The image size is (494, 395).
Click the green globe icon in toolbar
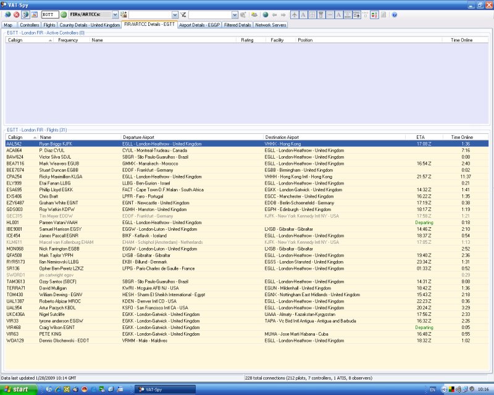(x=265, y=14)
